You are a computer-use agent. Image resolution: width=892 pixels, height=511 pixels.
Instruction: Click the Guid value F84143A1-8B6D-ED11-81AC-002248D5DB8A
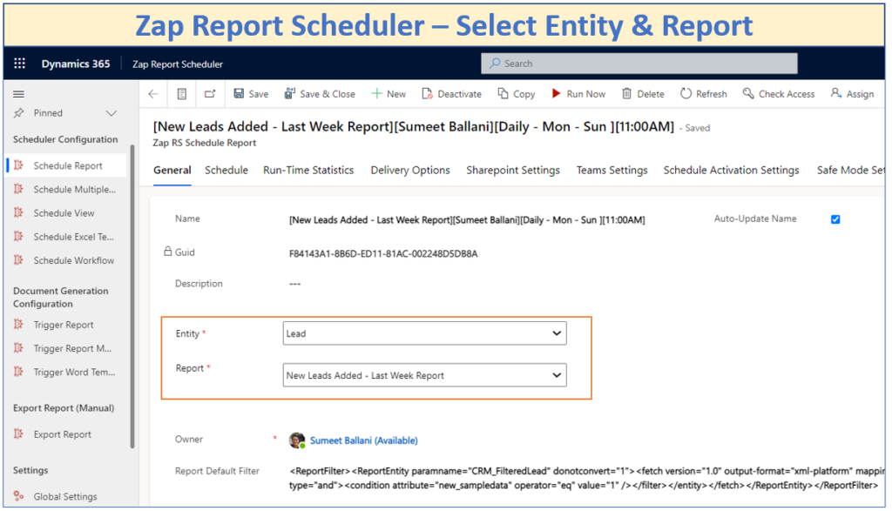point(383,253)
